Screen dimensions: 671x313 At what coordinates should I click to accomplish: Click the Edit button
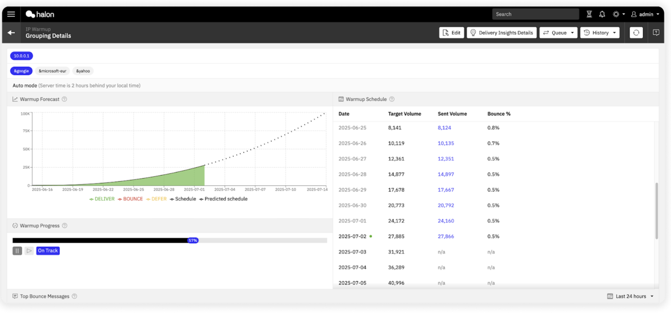tap(452, 33)
